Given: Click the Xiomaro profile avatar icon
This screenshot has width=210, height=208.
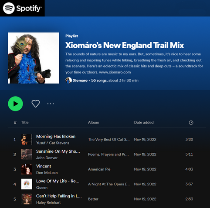Looking at the screenshot, I should (x=68, y=81).
